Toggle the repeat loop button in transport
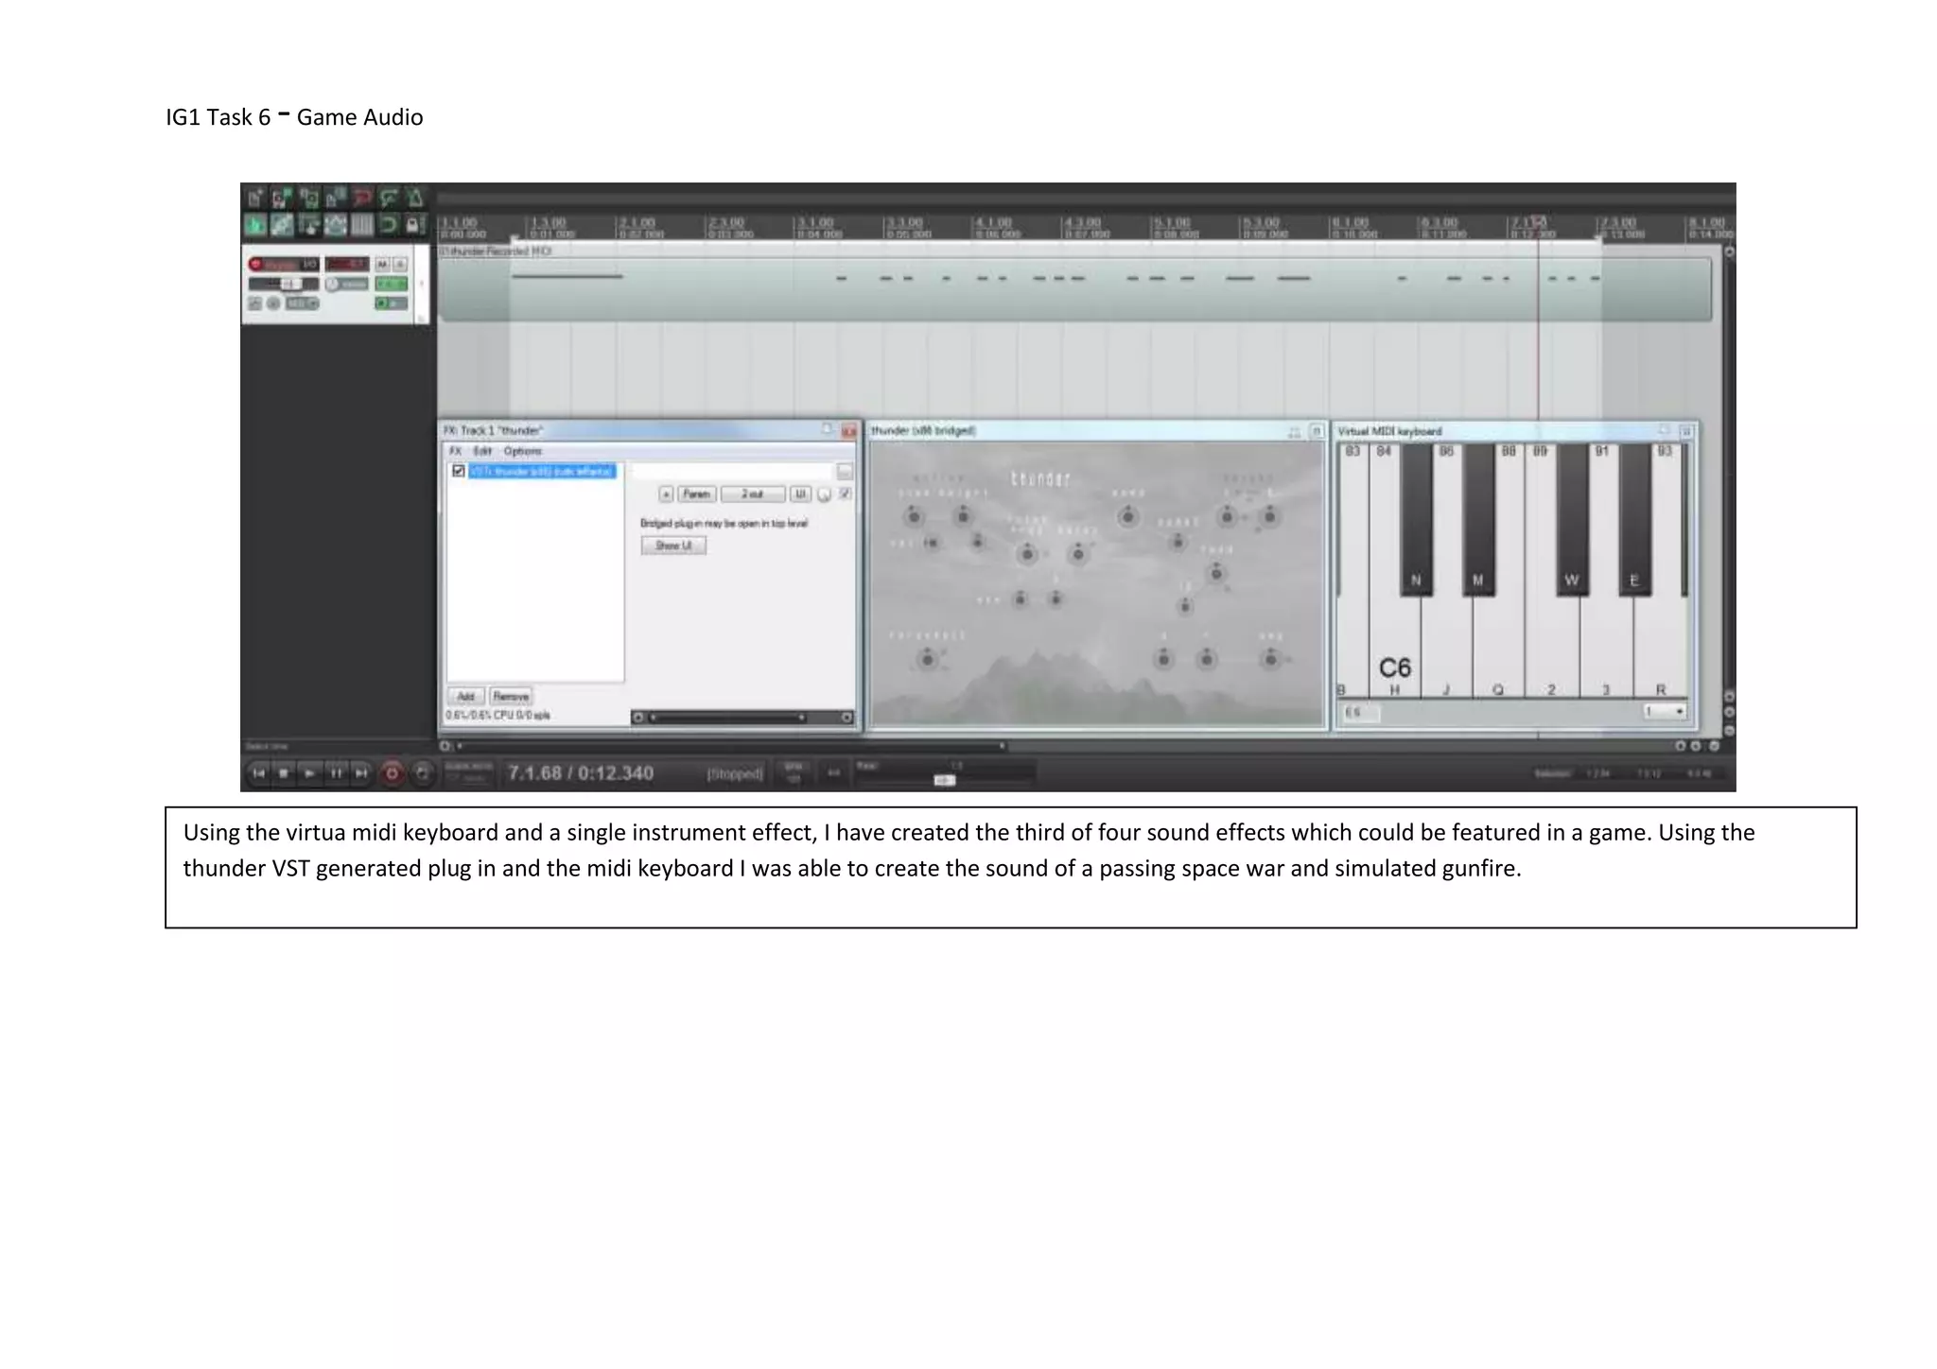The width and height of the screenshot is (1937, 1369). (x=423, y=773)
